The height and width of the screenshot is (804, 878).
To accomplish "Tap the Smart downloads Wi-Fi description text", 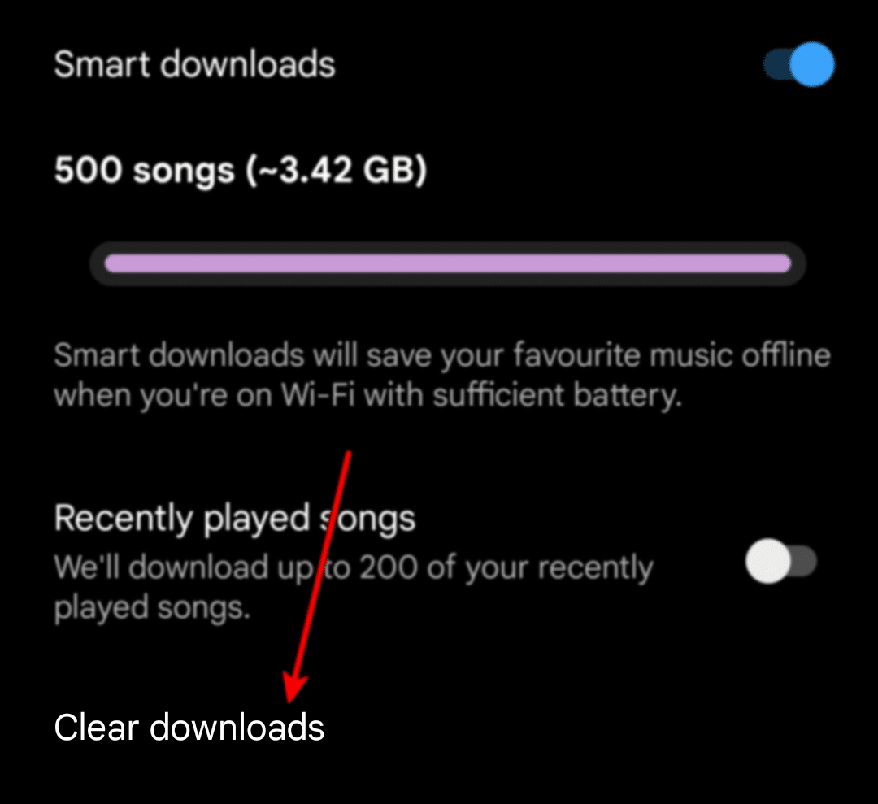I will pos(442,375).
